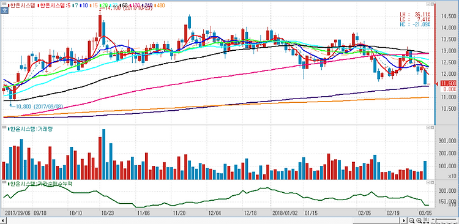Select the 15-day moving average legend
The width and height of the screenshot is (459, 224).
pyautogui.click(x=94, y=6)
